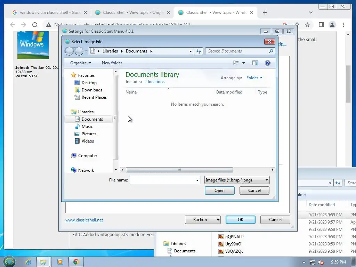Screen dimensions: 356x267
Task: Open www.classicshell.net link
Action: pos(84,220)
